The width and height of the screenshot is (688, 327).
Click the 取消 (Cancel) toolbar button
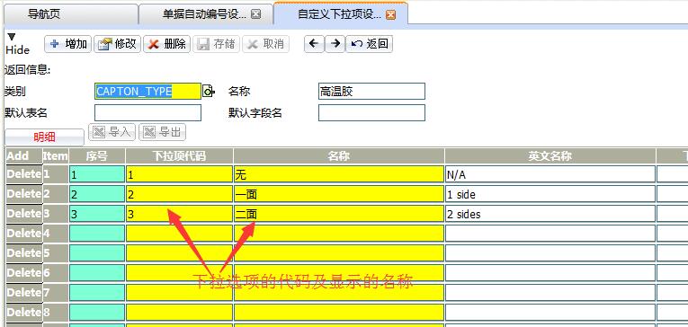coord(265,44)
